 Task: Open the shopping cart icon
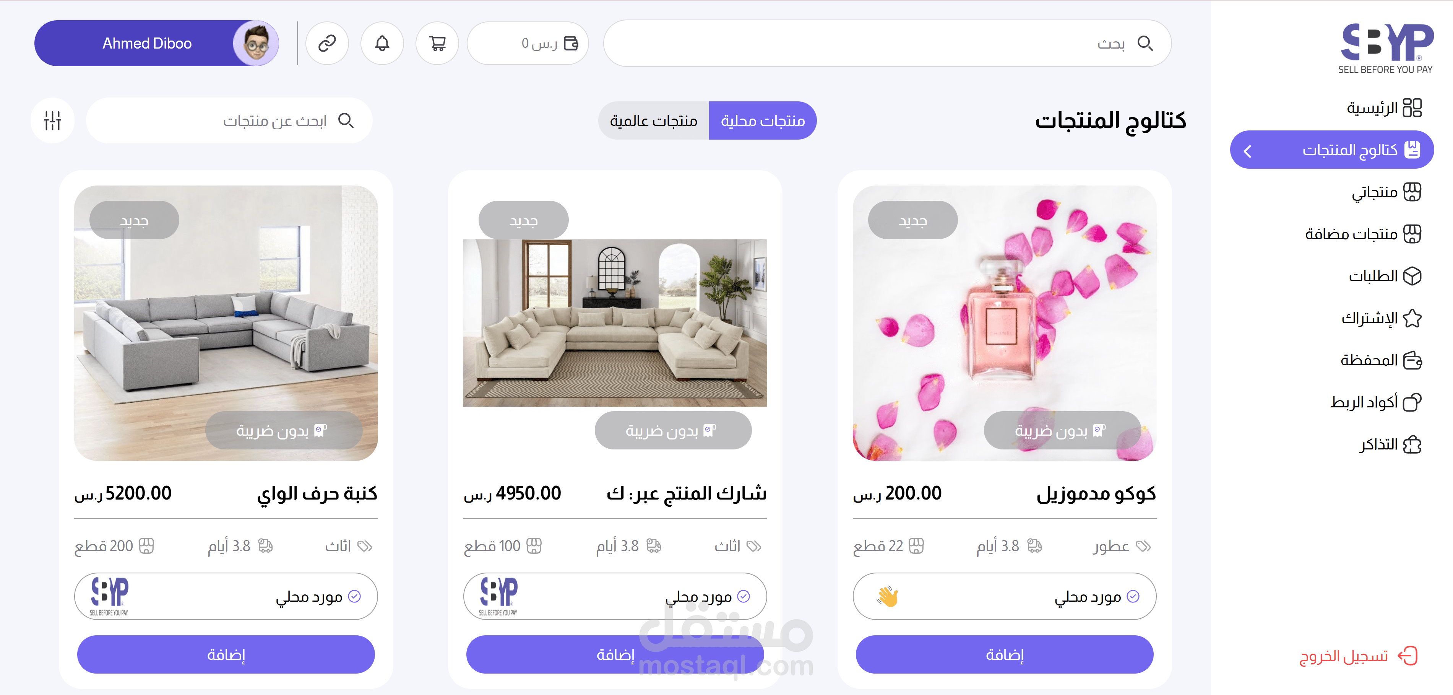coord(437,44)
